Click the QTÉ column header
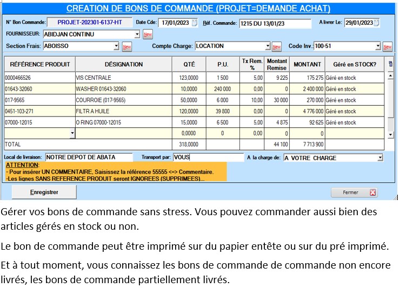Screen dimensions: 400x288 189,64
